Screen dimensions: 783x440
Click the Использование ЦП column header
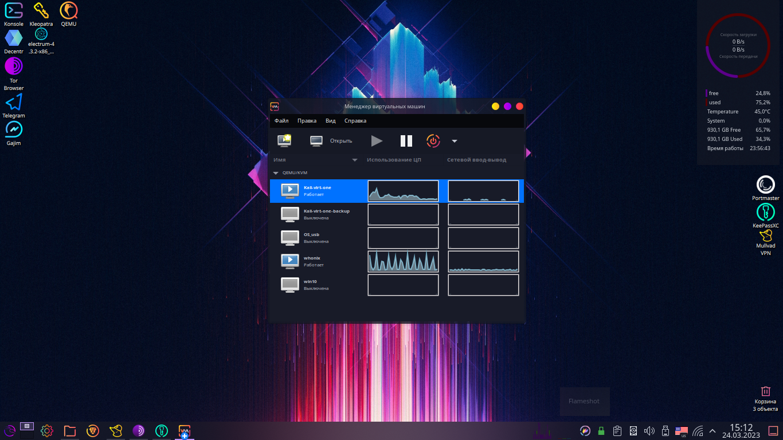coord(394,160)
